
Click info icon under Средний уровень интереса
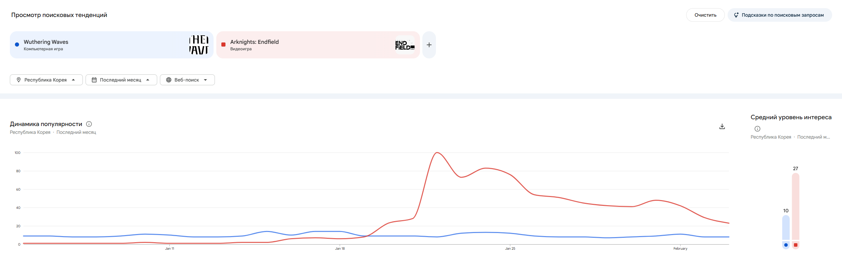click(757, 129)
